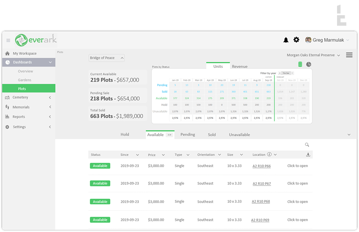Collapse the status tabs panel chevron

(349, 135)
